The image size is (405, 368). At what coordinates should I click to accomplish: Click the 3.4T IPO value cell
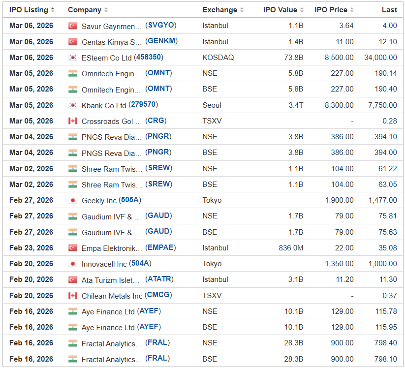point(296,105)
